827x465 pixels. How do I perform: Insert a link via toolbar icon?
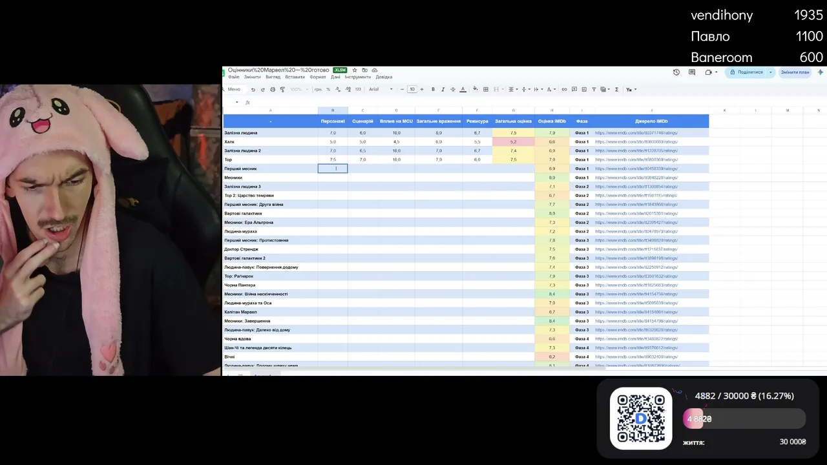[x=564, y=89]
